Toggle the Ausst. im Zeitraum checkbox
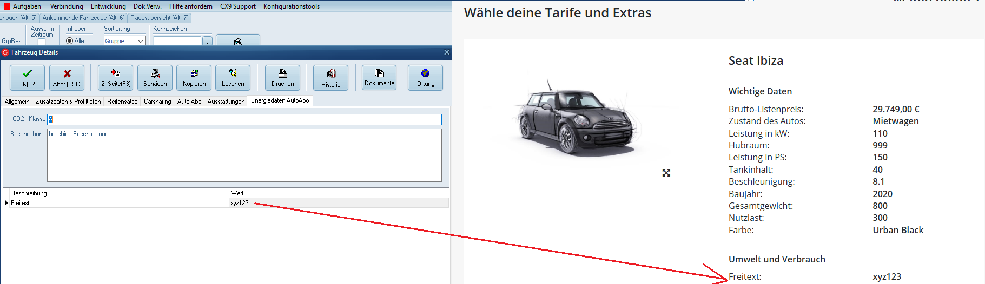The height and width of the screenshot is (284, 985). pyautogui.click(x=42, y=42)
